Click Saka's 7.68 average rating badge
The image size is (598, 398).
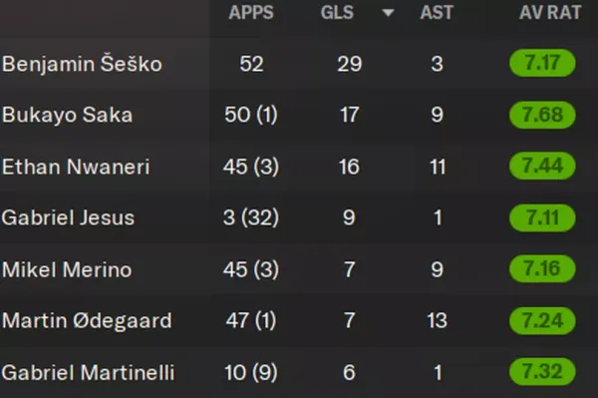pos(542,115)
